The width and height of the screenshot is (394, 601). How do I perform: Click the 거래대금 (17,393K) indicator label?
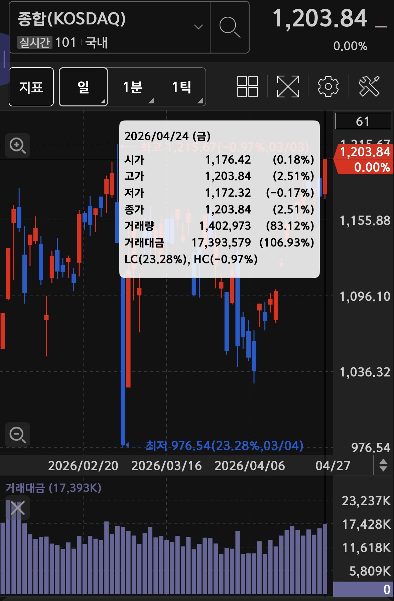coord(53,488)
